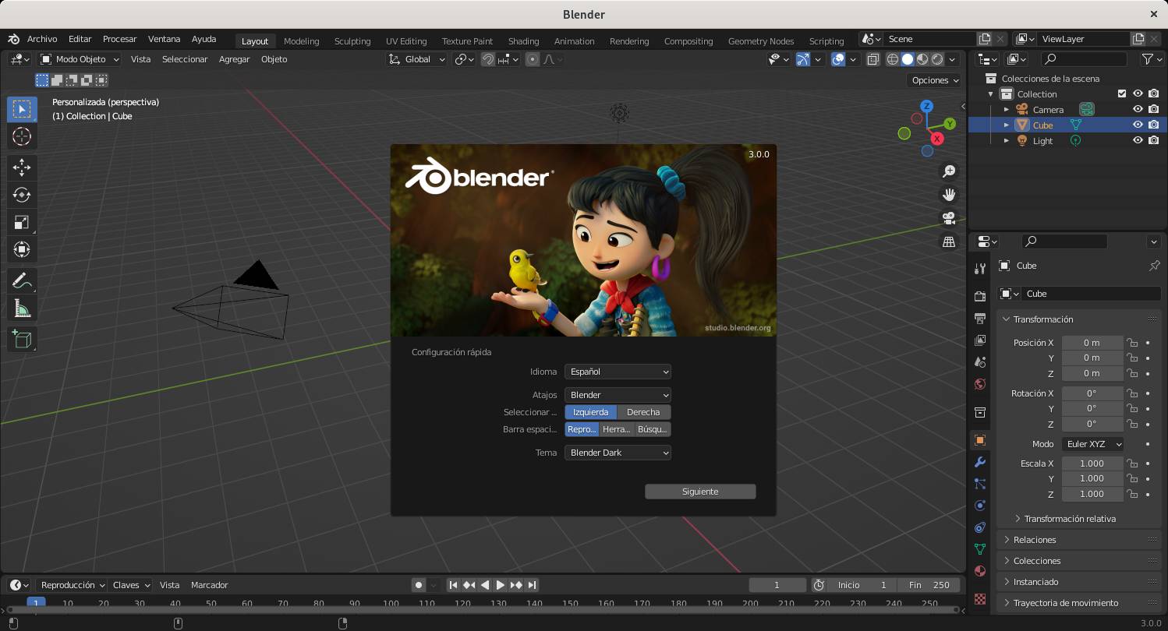Choose the Annotate pencil tool
The height and width of the screenshot is (631, 1168).
click(x=22, y=280)
